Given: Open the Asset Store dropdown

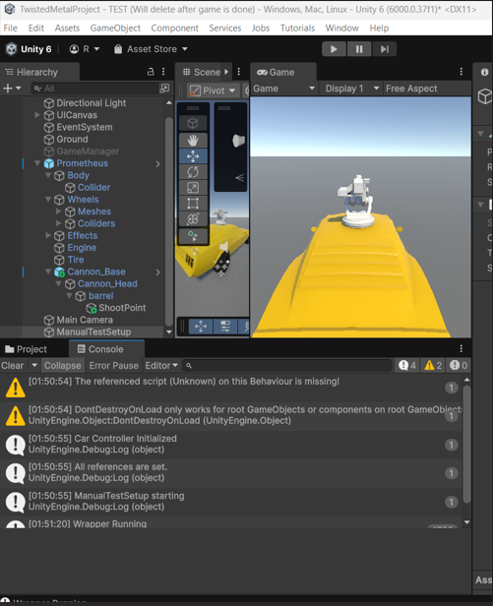Looking at the screenshot, I should tap(151, 49).
